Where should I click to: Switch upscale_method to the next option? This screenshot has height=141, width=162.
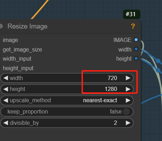(128, 100)
